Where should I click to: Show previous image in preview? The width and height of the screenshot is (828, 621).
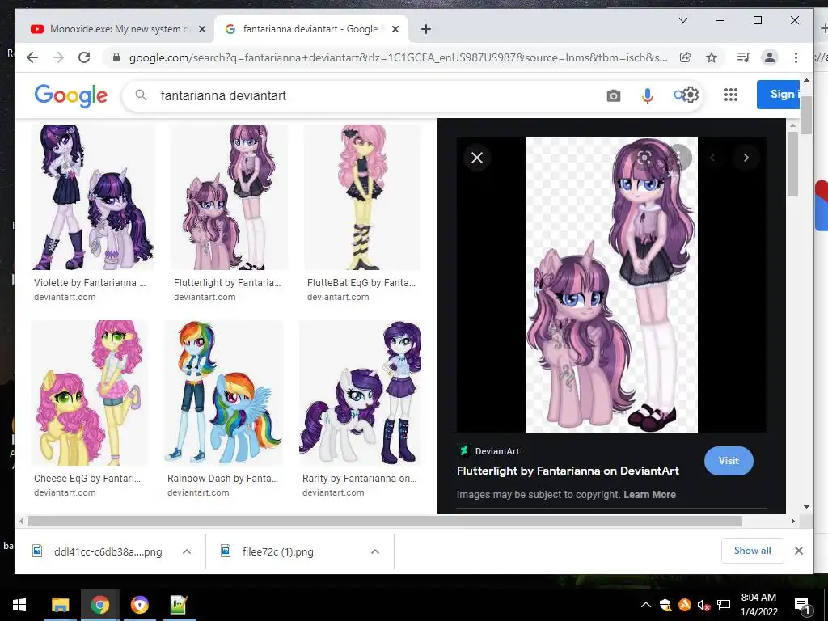tap(712, 158)
